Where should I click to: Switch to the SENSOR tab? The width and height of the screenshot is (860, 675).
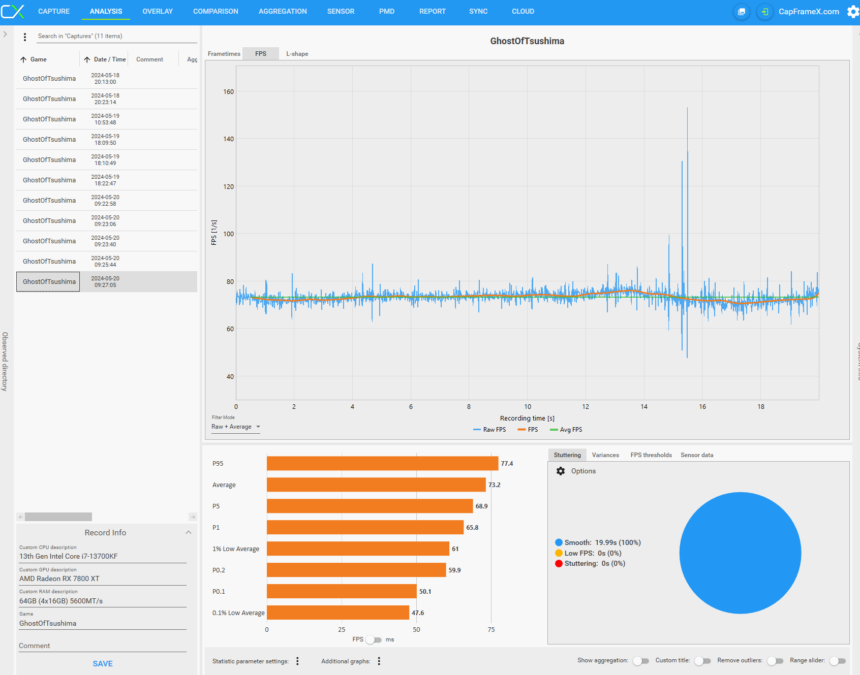[341, 11]
